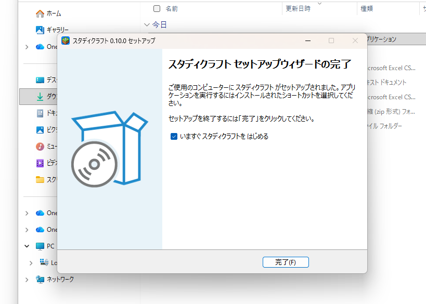This screenshot has width=426, height=304.
Task: Minimize the setup wizard window
Action: coord(308,41)
